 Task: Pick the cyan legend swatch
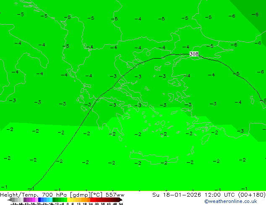51,200
